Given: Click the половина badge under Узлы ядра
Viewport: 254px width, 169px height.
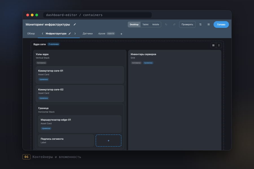Looking at the screenshot, I should (41, 63).
